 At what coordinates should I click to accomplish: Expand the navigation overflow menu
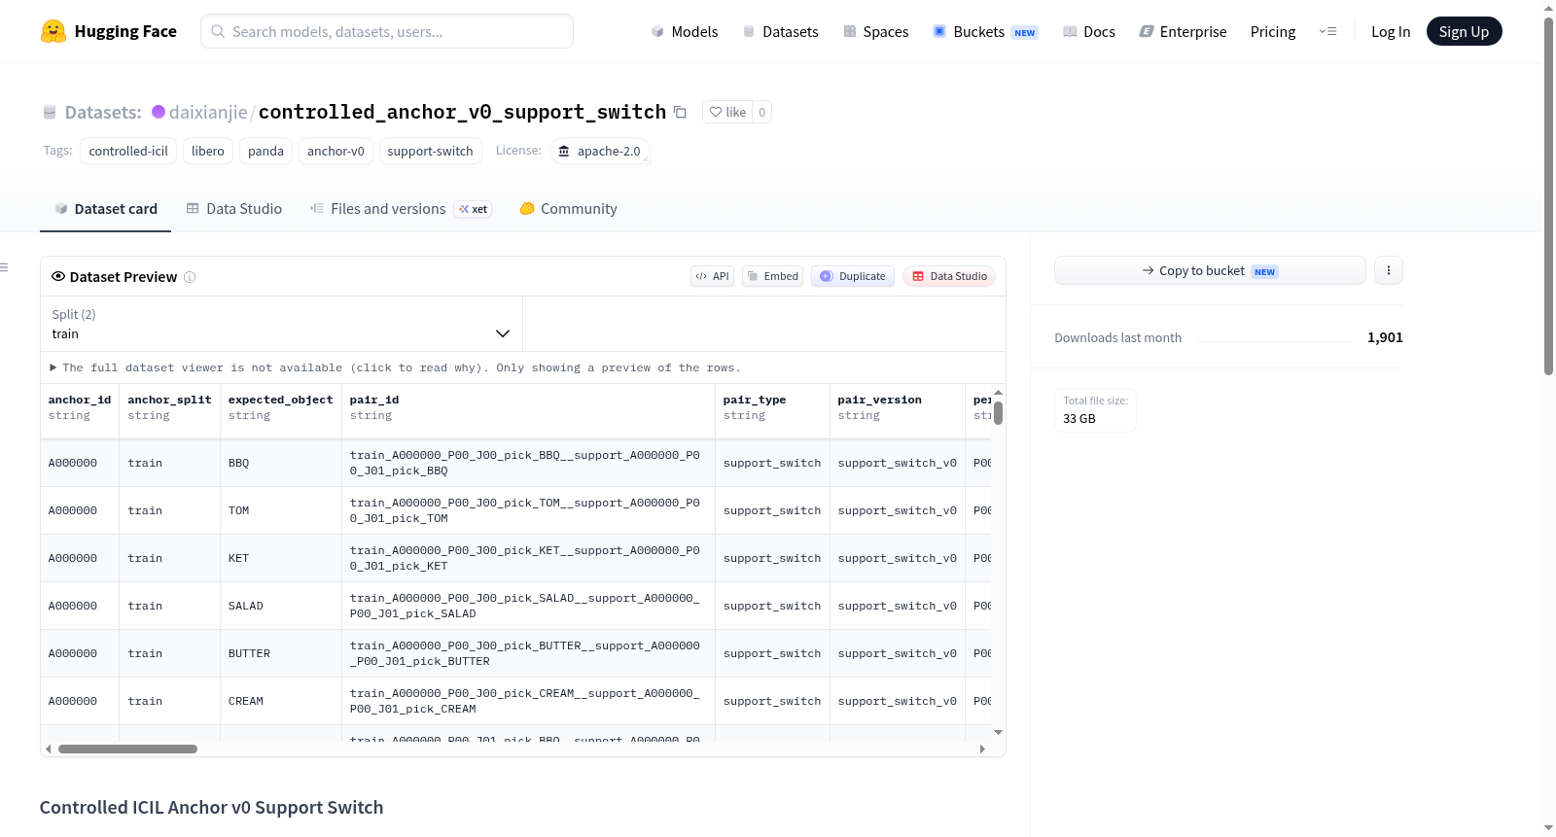(x=1327, y=31)
